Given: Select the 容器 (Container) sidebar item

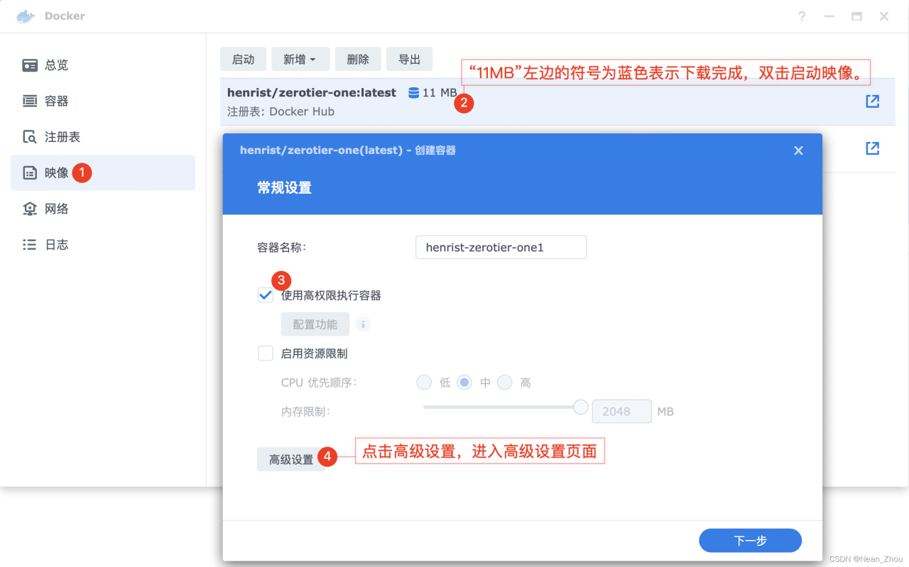Looking at the screenshot, I should point(55,101).
